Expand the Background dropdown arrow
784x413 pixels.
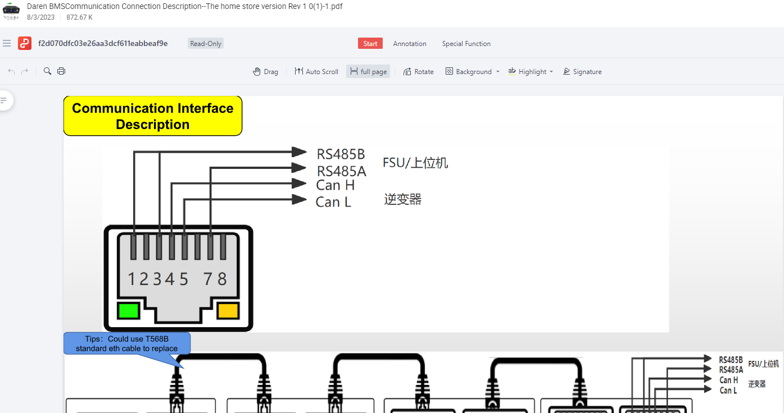(498, 72)
